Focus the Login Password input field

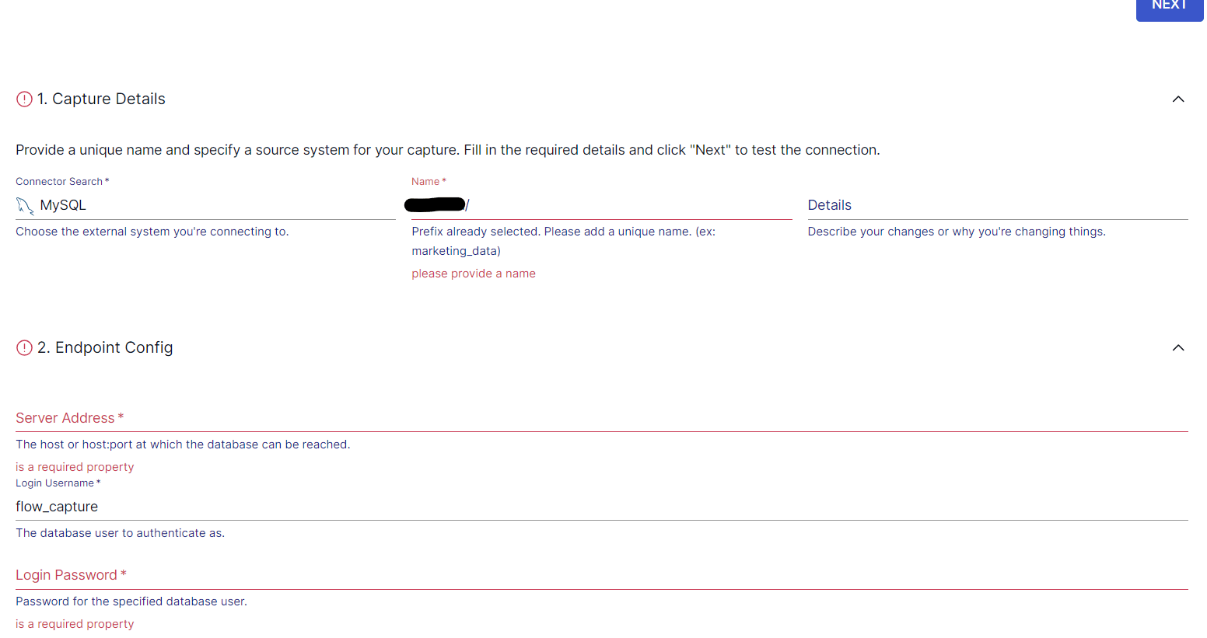tap(544, 575)
